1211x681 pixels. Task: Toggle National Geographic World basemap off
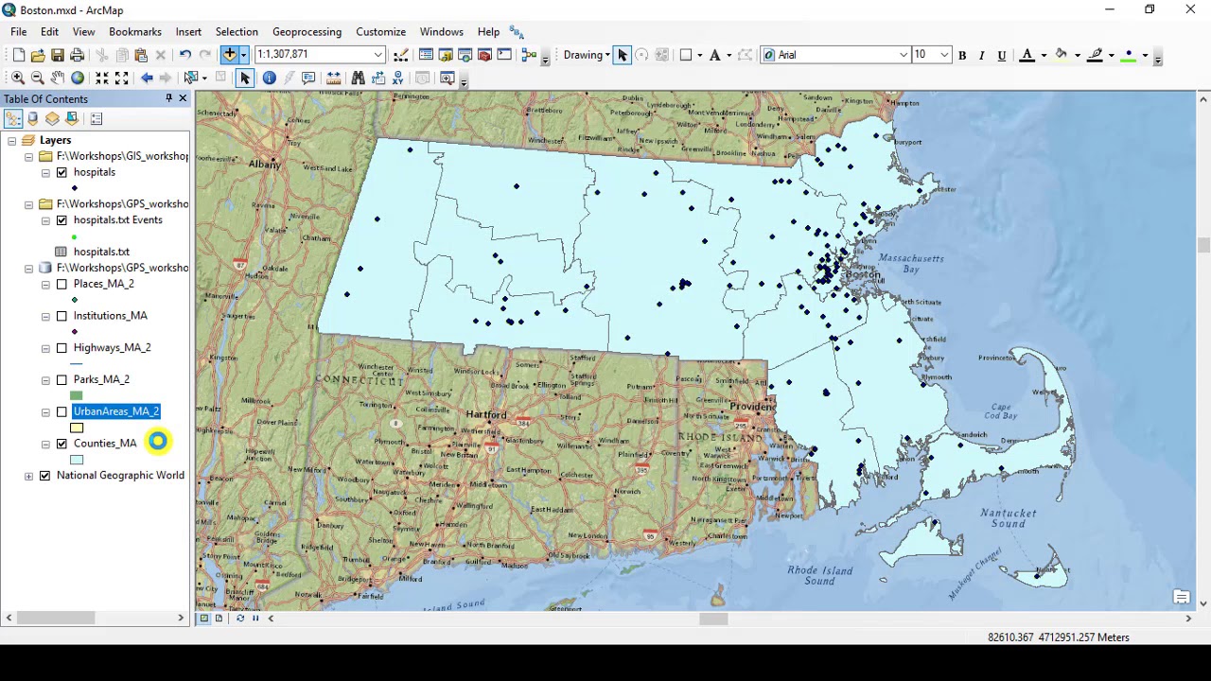pyautogui.click(x=44, y=476)
